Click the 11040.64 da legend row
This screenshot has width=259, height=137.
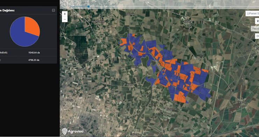pyautogui.click(x=28, y=53)
